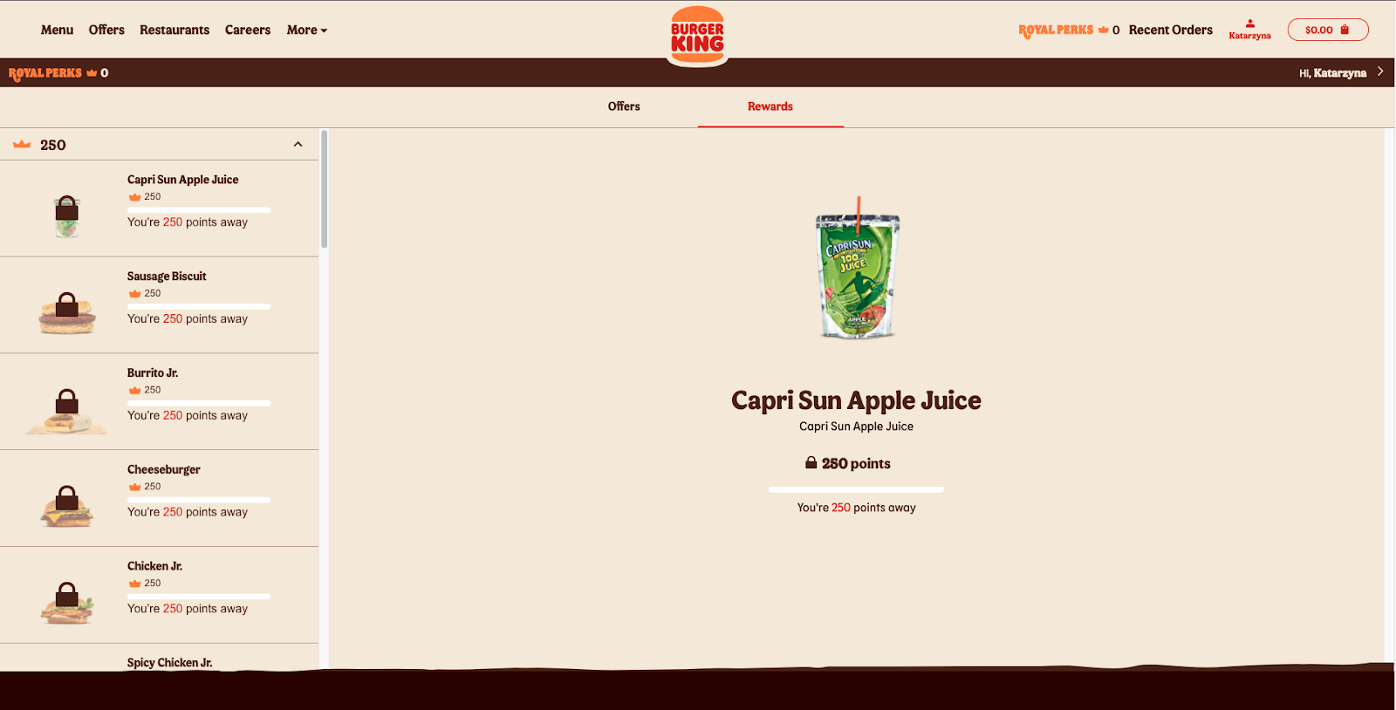
Task: Open the $0.00 cart button
Action: (x=1327, y=30)
